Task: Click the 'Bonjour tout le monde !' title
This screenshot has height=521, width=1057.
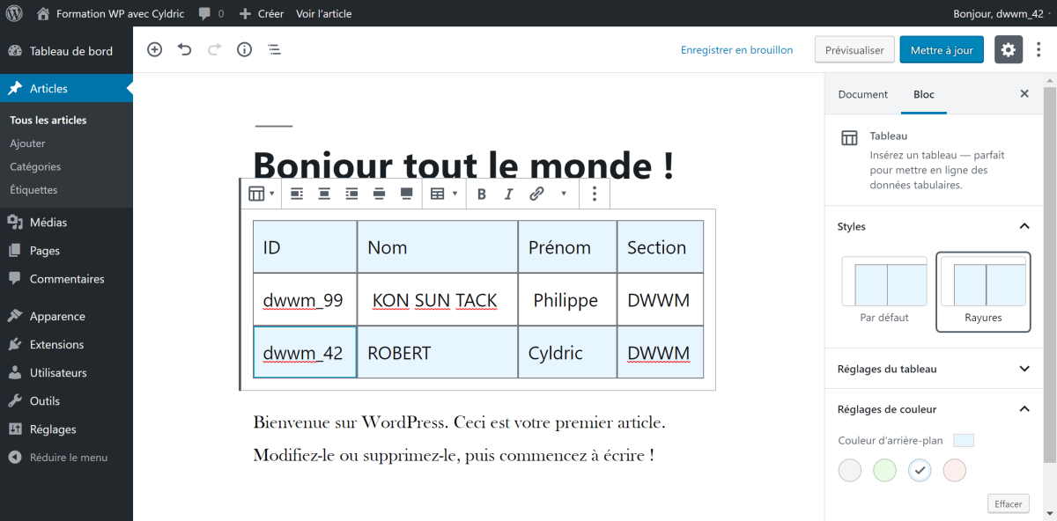Action: pyautogui.click(x=463, y=165)
